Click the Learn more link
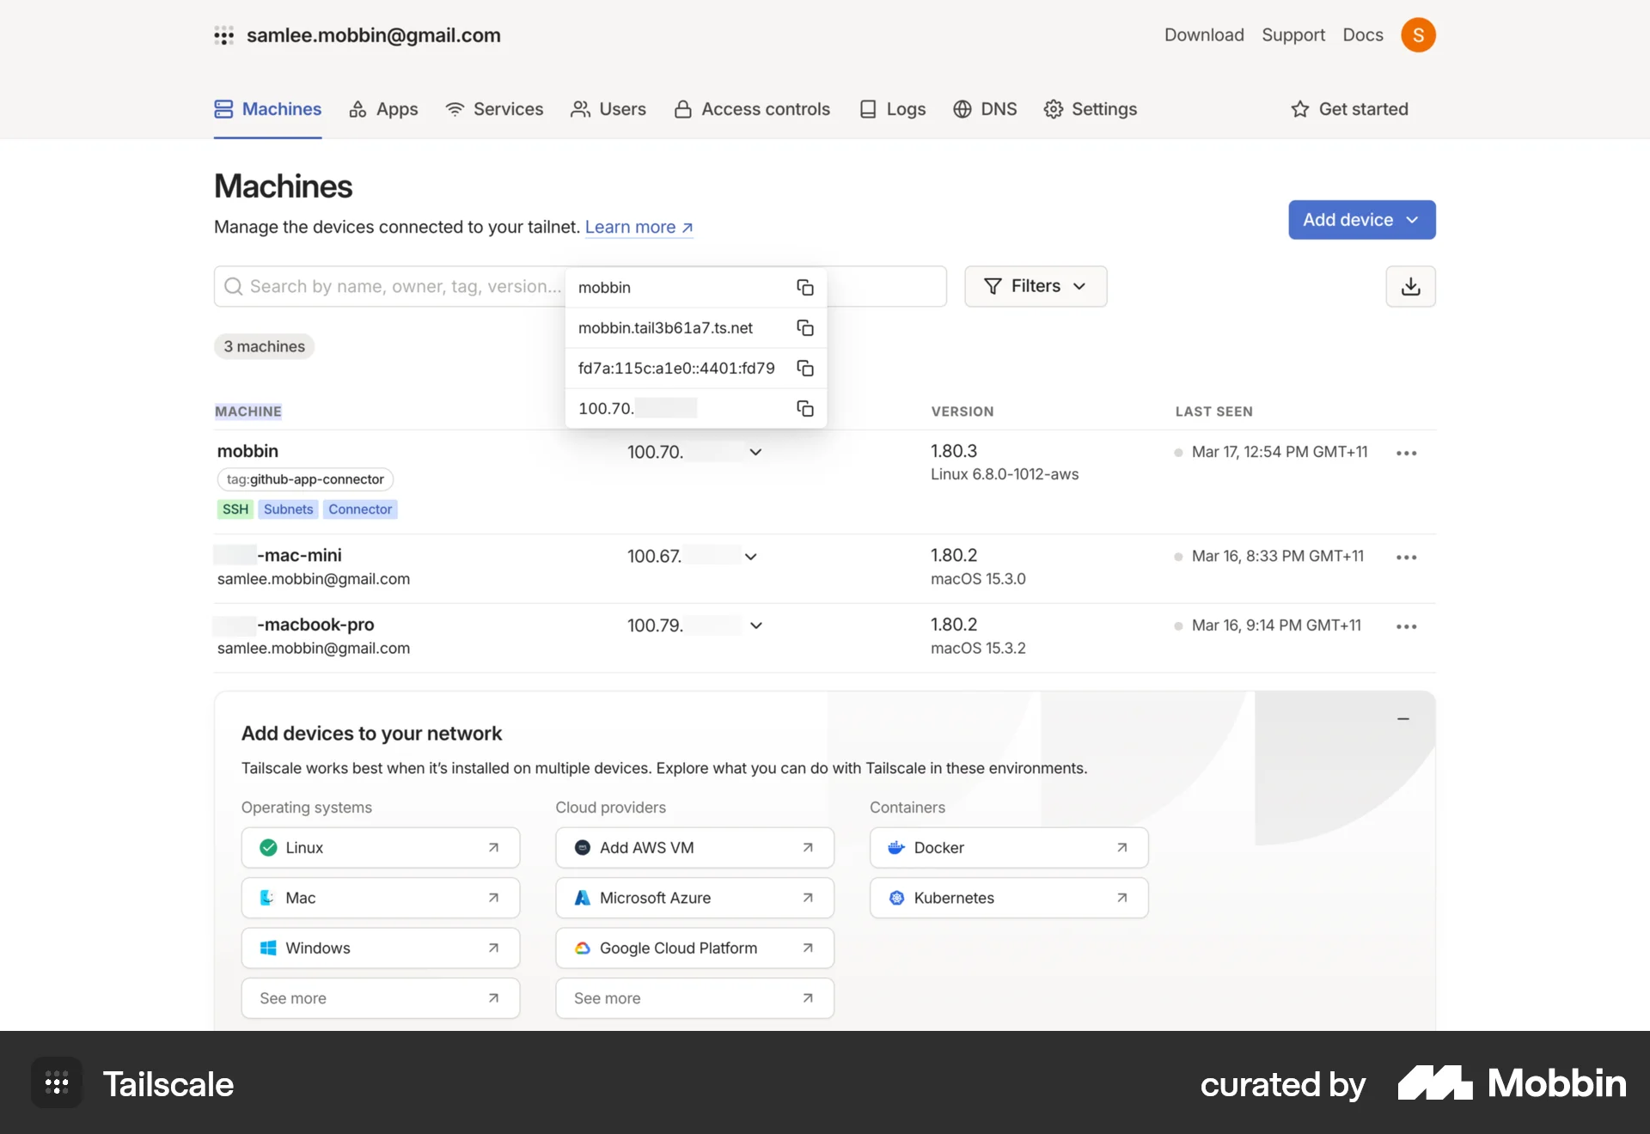 (x=632, y=227)
